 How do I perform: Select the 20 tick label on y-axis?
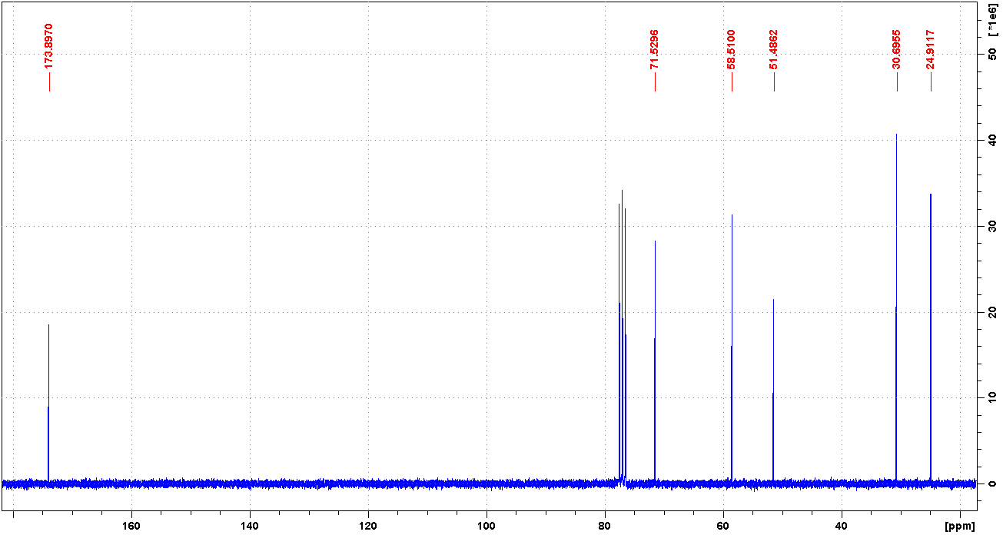tap(991, 312)
